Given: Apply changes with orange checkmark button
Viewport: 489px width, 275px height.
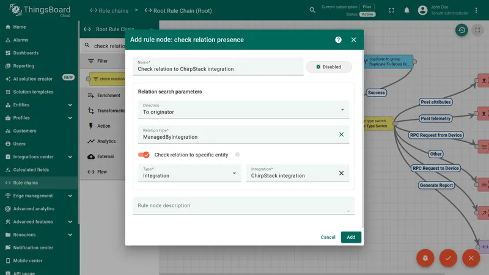Looking at the screenshot, I should point(448,258).
